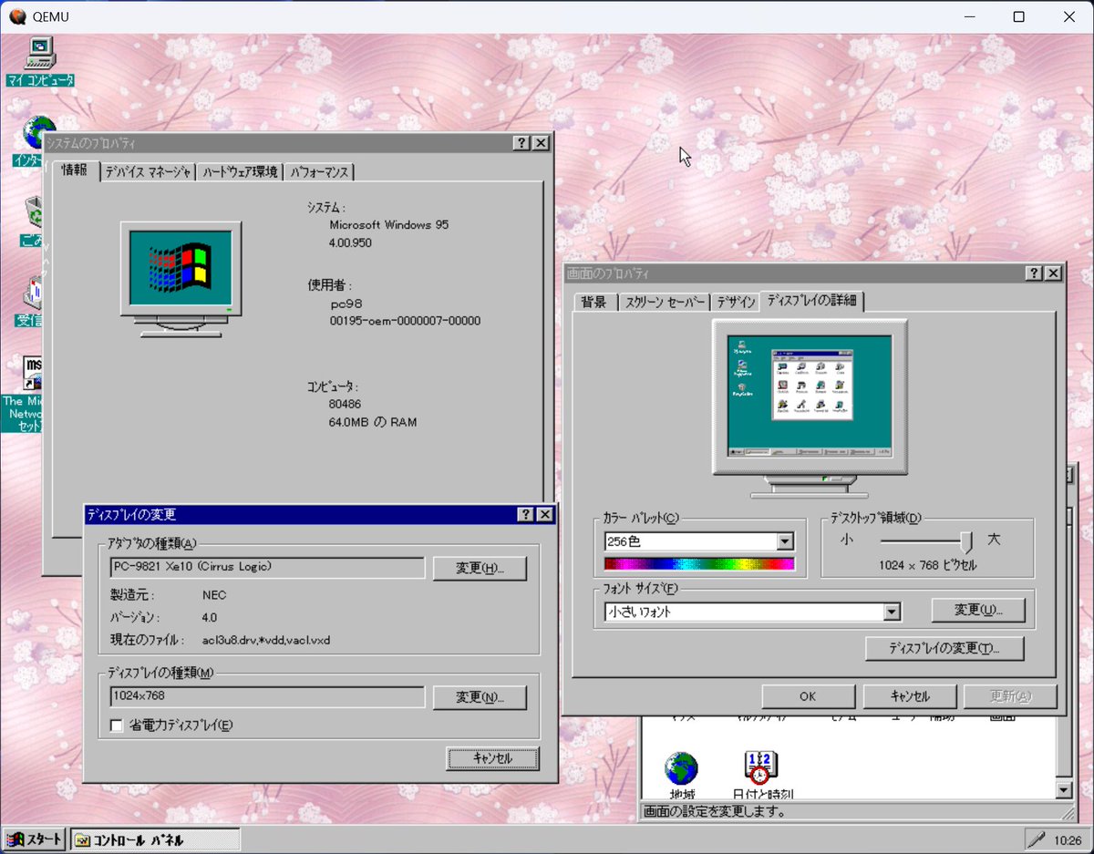Click the adapter type field PC-9821 Xe10
This screenshot has height=854, width=1094.
tap(267, 567)
